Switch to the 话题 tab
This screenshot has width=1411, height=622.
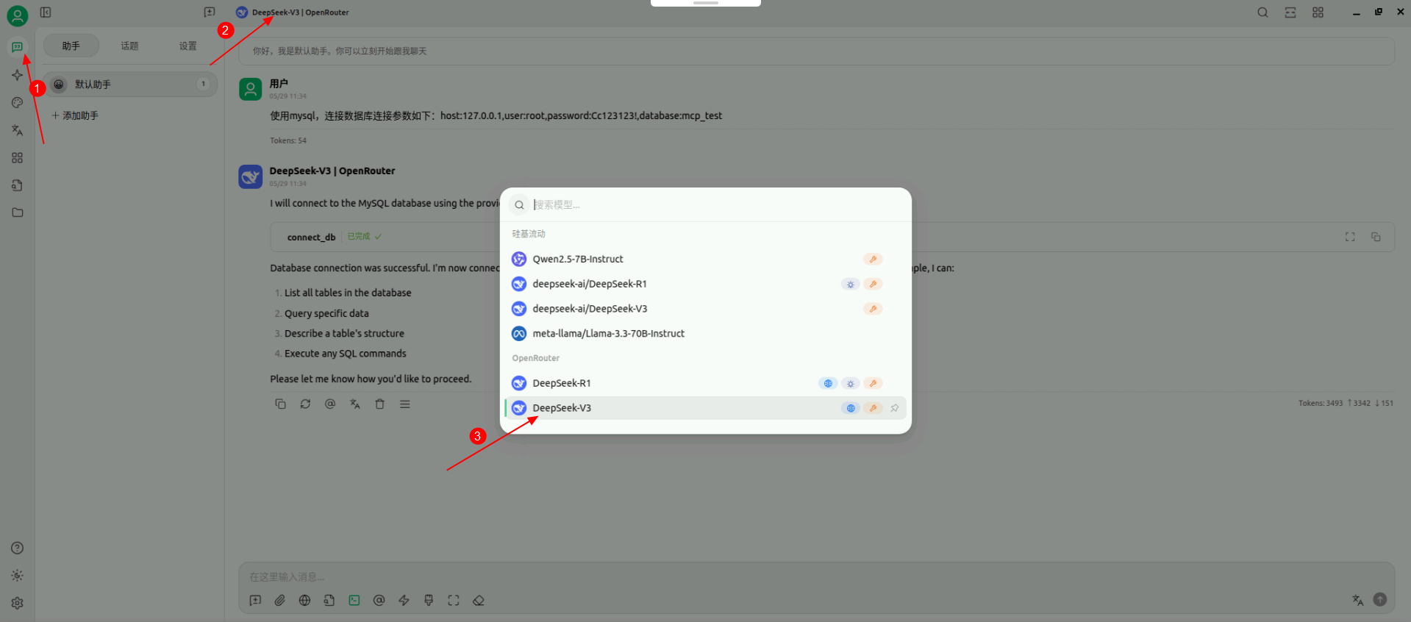point(129,46)
